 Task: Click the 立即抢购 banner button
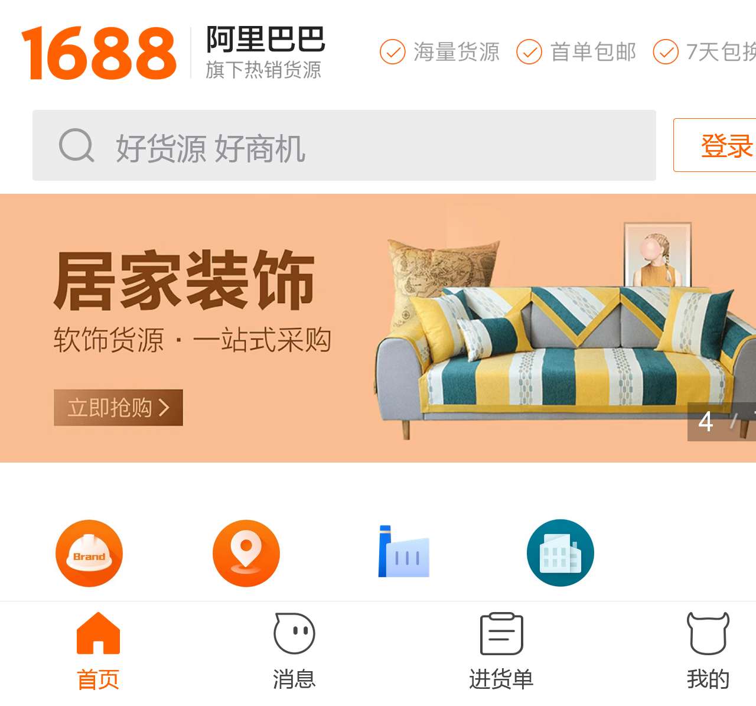(x=118, y=408)
